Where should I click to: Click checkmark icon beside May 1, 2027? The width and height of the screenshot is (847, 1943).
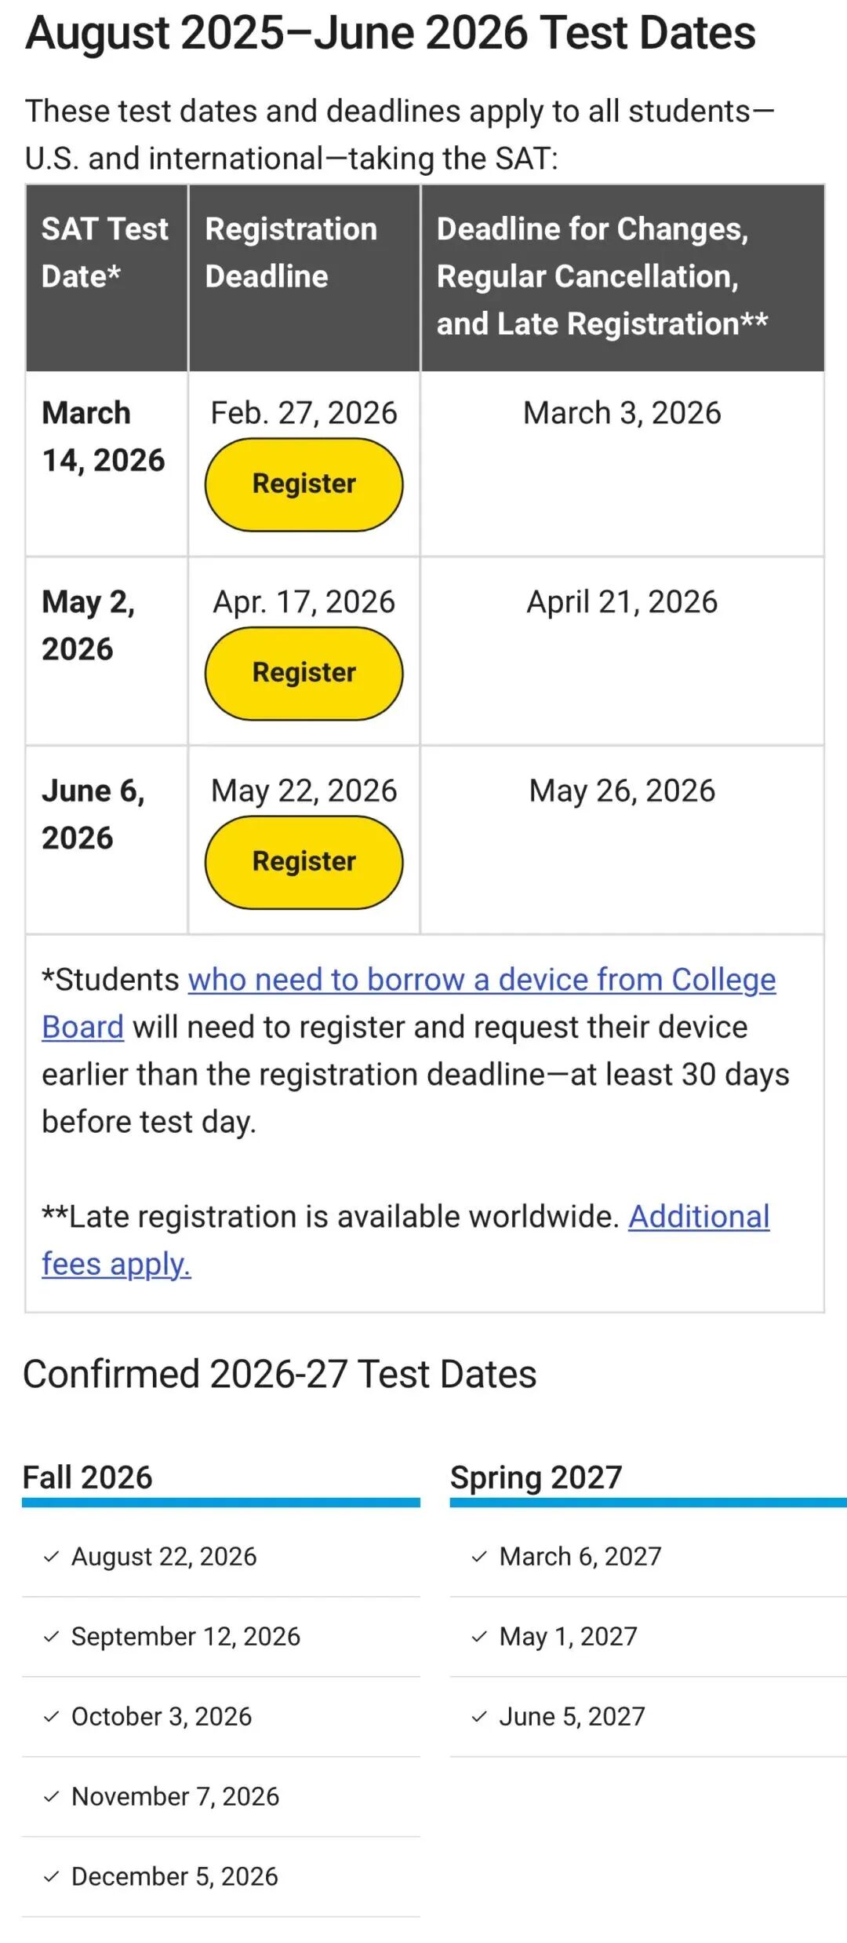[x=479, y=1637]
